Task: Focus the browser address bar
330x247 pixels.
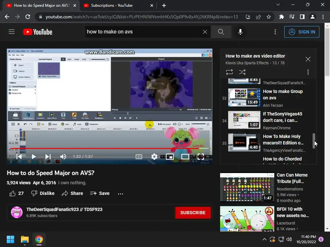Action: click(x=141, y=17)
